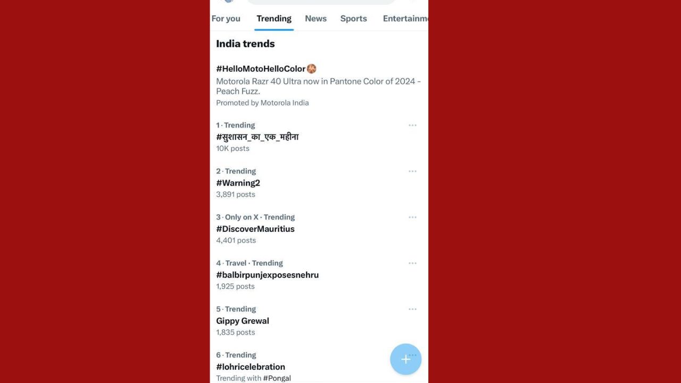Screen dimensions: 681x383
Task: Open the #lohricelebration trend
Action: (251, 367)
